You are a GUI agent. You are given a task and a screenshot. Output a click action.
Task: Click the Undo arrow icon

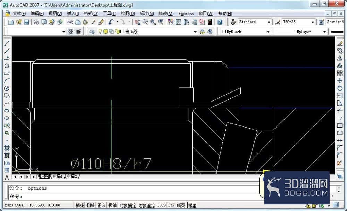click(x=111, y=22)
